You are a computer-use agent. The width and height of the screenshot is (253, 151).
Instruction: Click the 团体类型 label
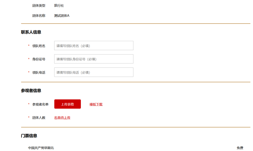[x=39, y=5]
